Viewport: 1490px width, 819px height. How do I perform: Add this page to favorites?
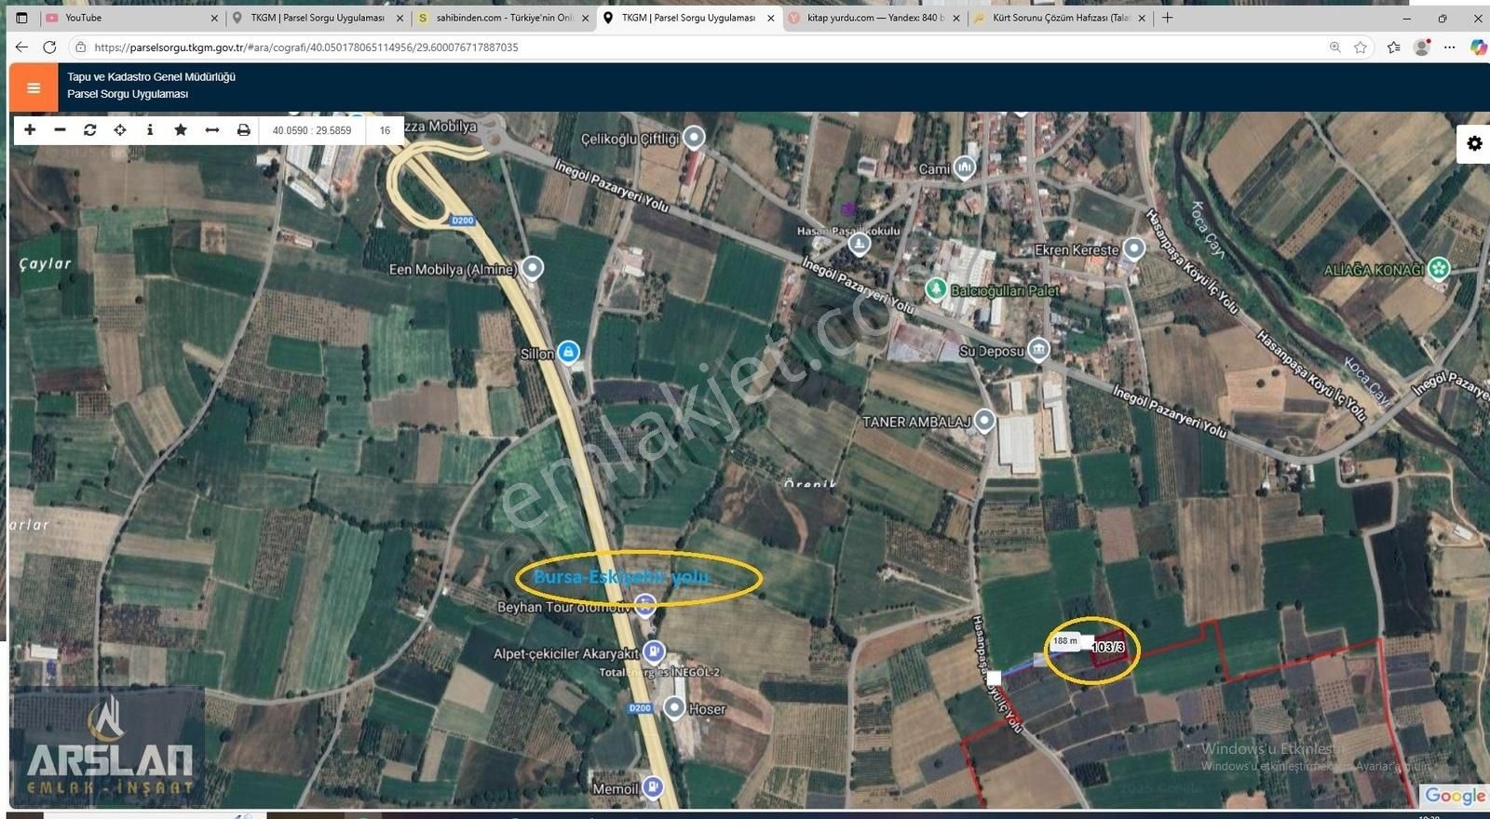[x=1361, y=47]
